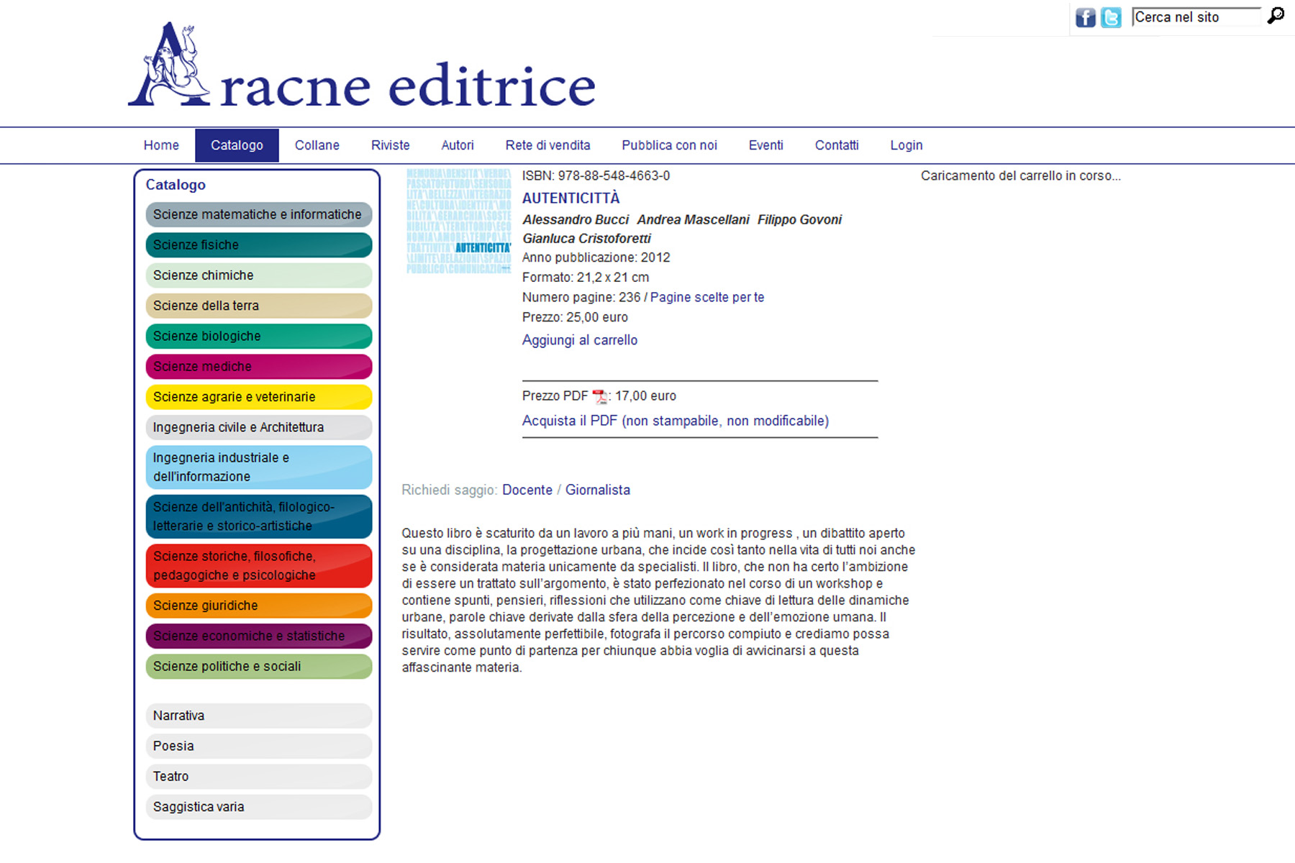This screenshot has height=863, width=1295.
Task: Open author Gianluca Cristoforetti
Action: [586, 239]
